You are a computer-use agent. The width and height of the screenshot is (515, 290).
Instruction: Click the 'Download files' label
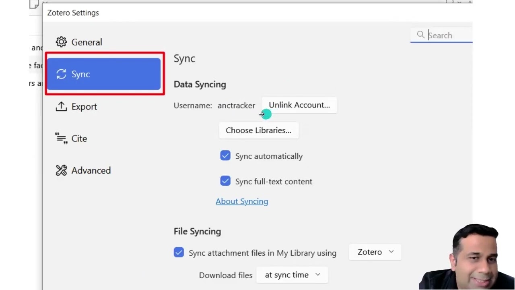(226, 275)
